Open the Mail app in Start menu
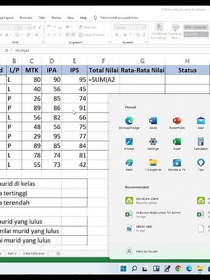The width and height of the screenshot is (210, 280). click(x=201, y=123)
